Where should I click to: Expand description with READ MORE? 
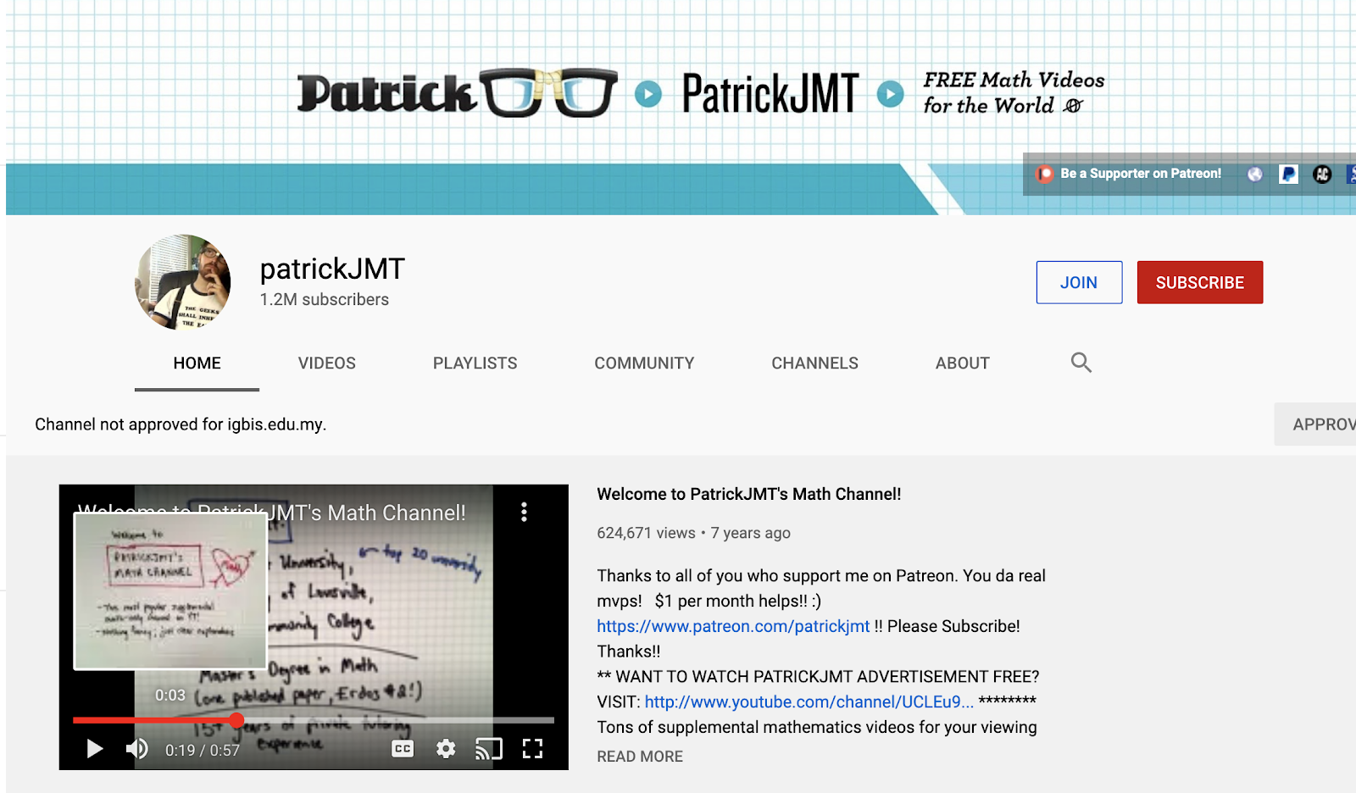pyautogui.click(x=640, y=757)
